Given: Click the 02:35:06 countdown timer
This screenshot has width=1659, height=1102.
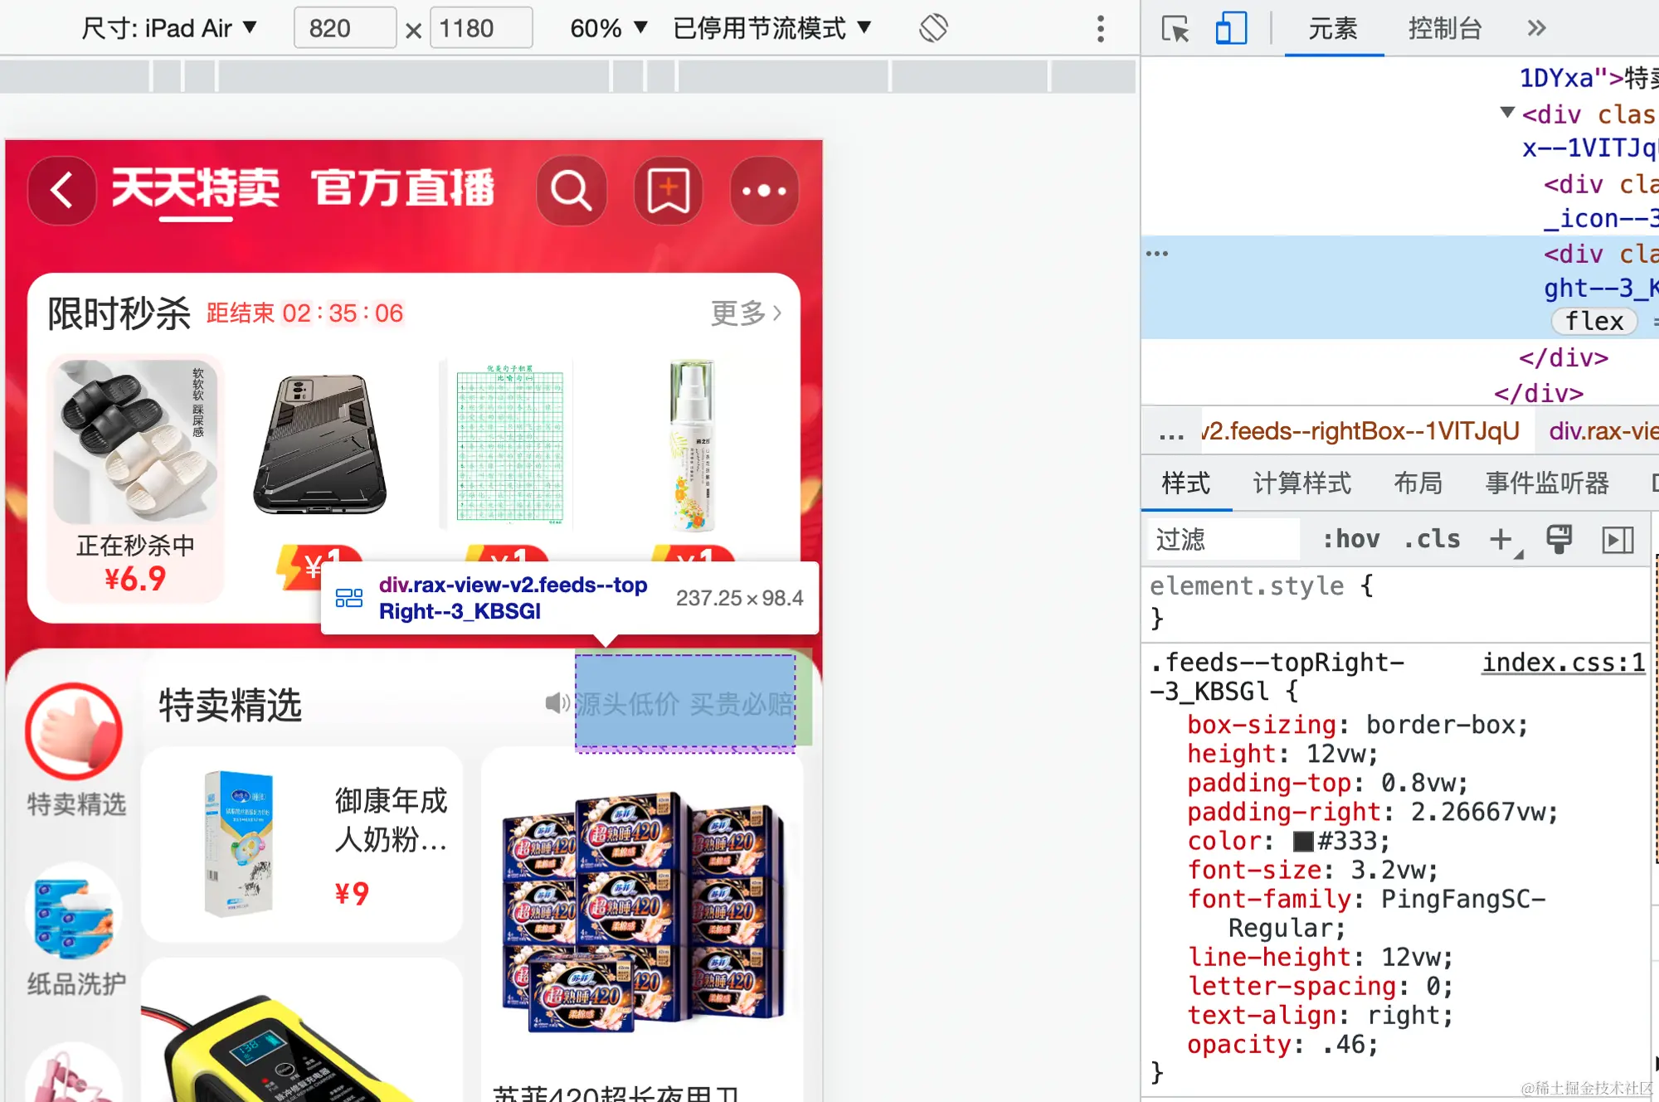Looking at the screenshot, I should (x=343, y=313).
